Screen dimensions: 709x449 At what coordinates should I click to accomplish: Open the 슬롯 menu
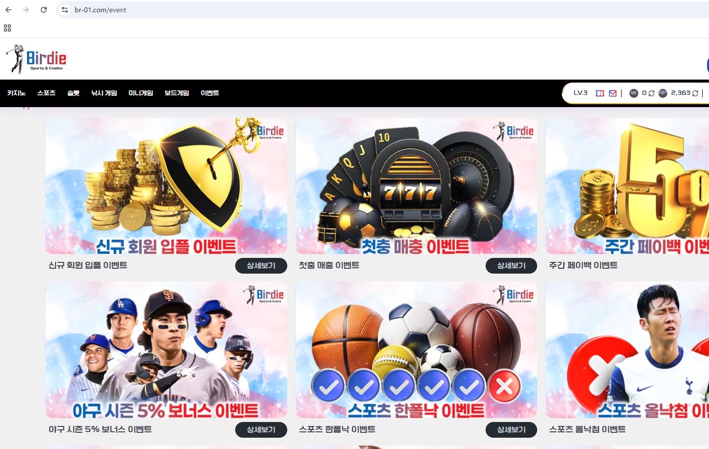73,93
